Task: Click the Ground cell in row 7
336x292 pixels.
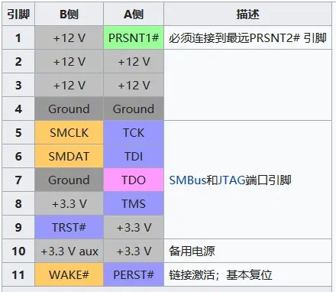Action: (69, 180)
